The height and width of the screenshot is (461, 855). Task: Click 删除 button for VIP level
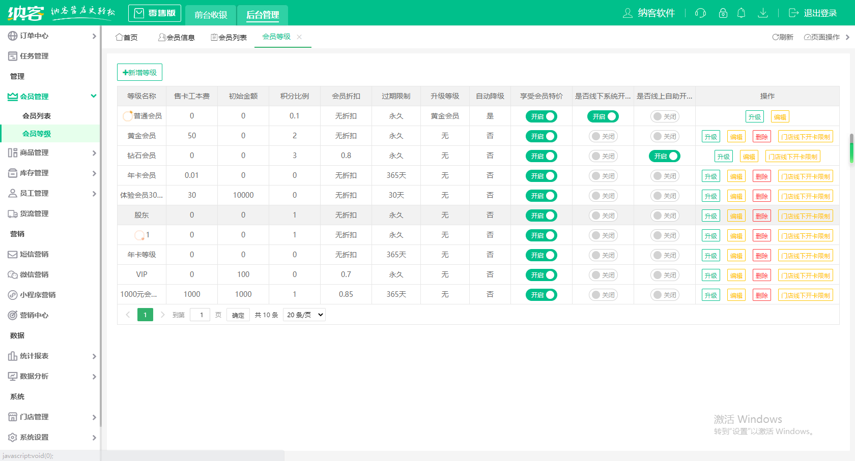click(x=761, y=275)
